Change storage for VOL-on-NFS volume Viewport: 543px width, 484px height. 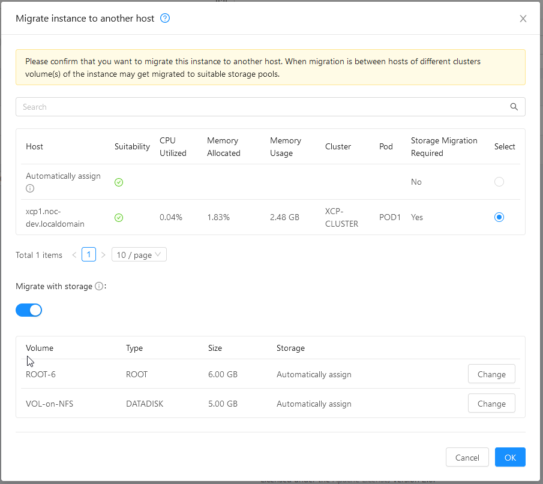click(491, 404)
